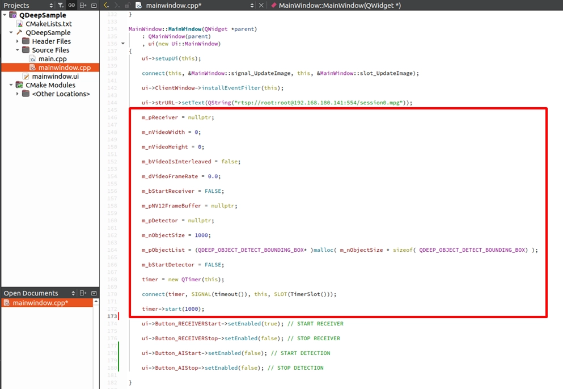Select the CMake Modules label
The height and width of the screenshot is (389, 563).
50,85
